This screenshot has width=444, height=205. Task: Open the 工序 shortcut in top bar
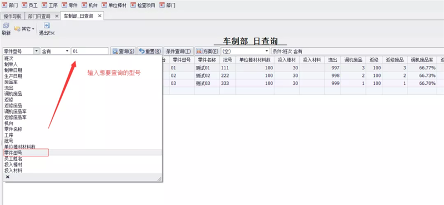(x=49, y=5)
